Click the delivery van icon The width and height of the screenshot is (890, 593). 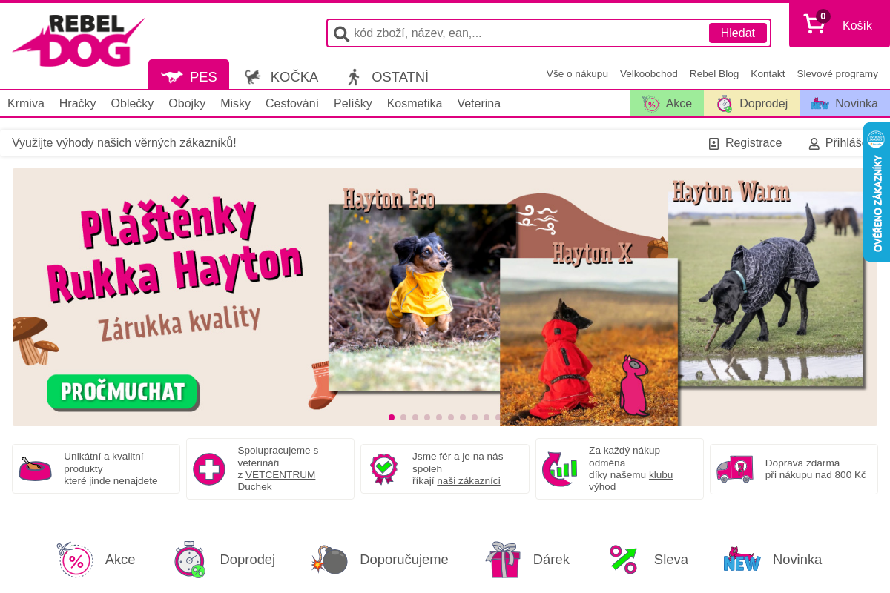tap(735, 469)
